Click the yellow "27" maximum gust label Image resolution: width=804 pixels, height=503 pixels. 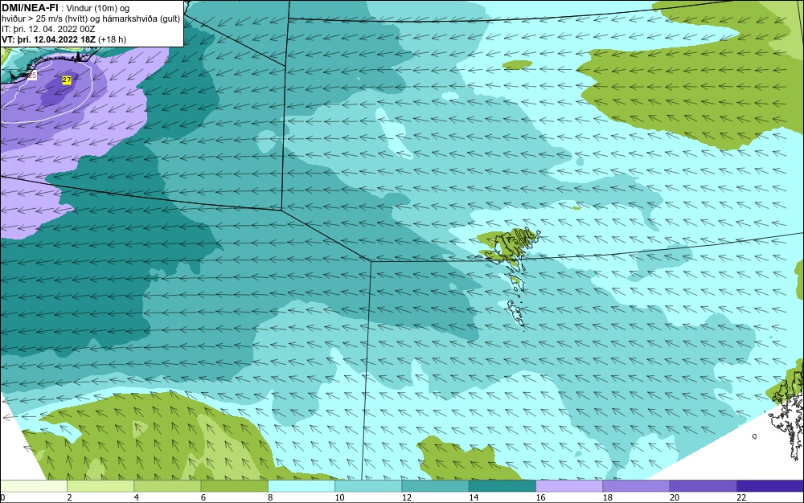tap(67, 80)
